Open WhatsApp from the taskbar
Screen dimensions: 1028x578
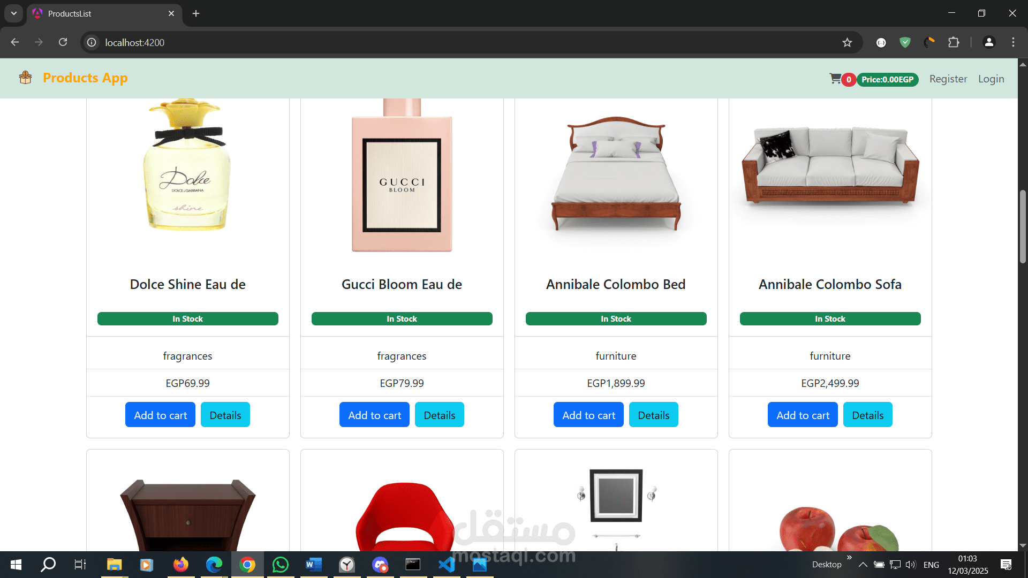click(280, 564)
